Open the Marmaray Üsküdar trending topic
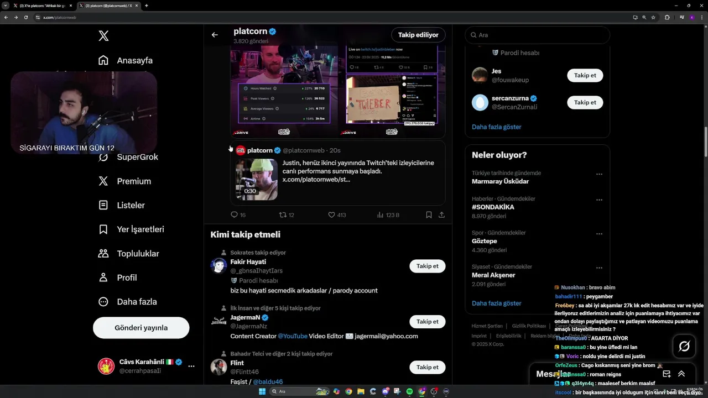Viewport: 708px width, 398px height. tap(500, 181)
